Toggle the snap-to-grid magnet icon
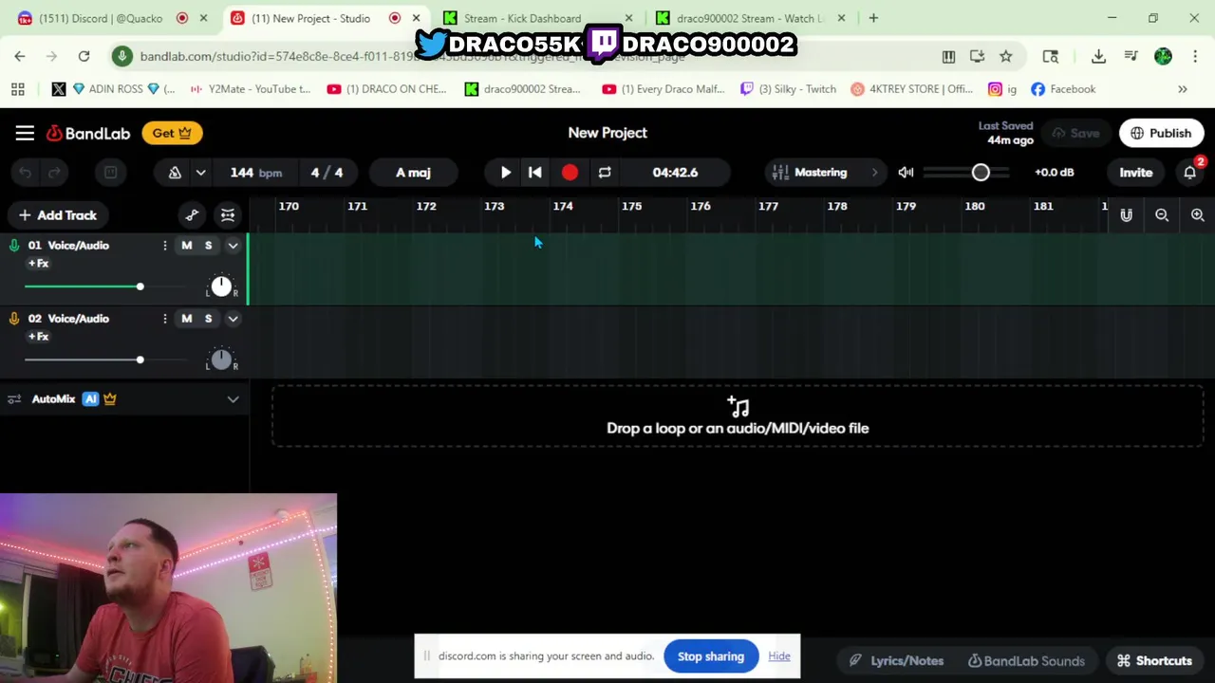1215x683 pixels. (x=1126, y=215)
